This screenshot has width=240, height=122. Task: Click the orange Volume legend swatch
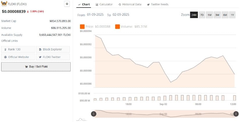118,26
